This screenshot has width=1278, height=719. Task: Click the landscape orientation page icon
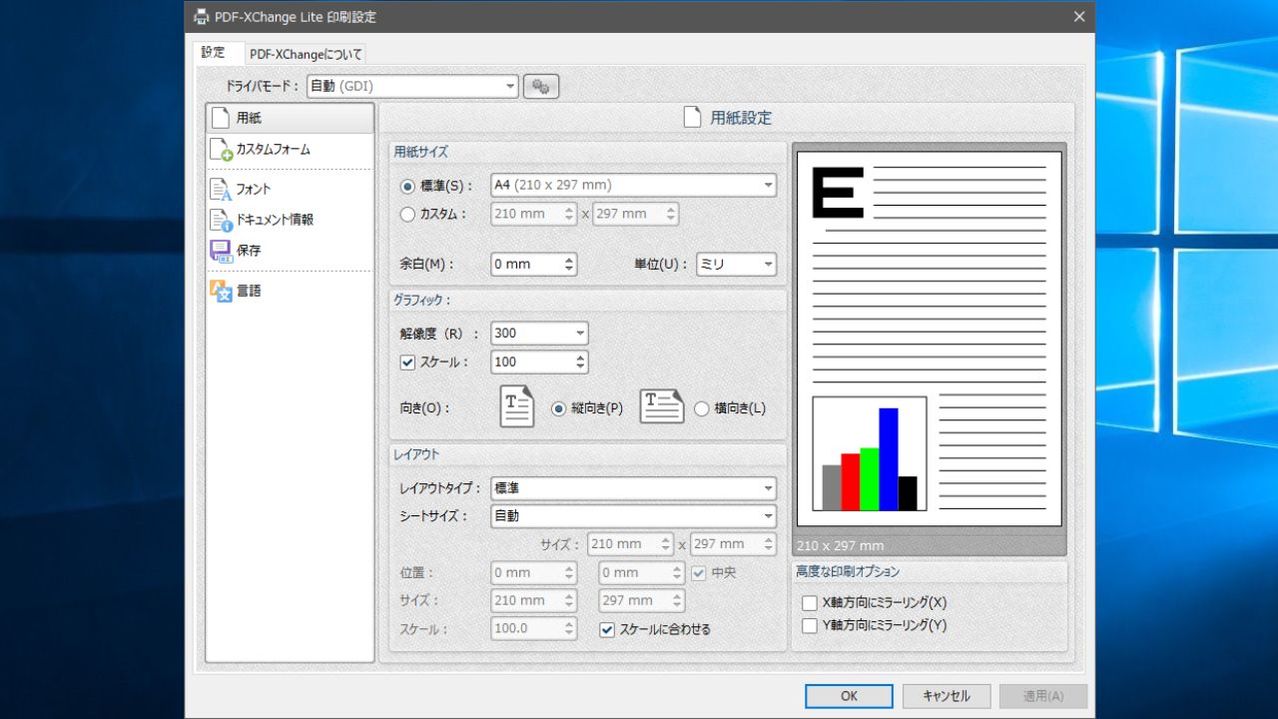coord(662,406)
